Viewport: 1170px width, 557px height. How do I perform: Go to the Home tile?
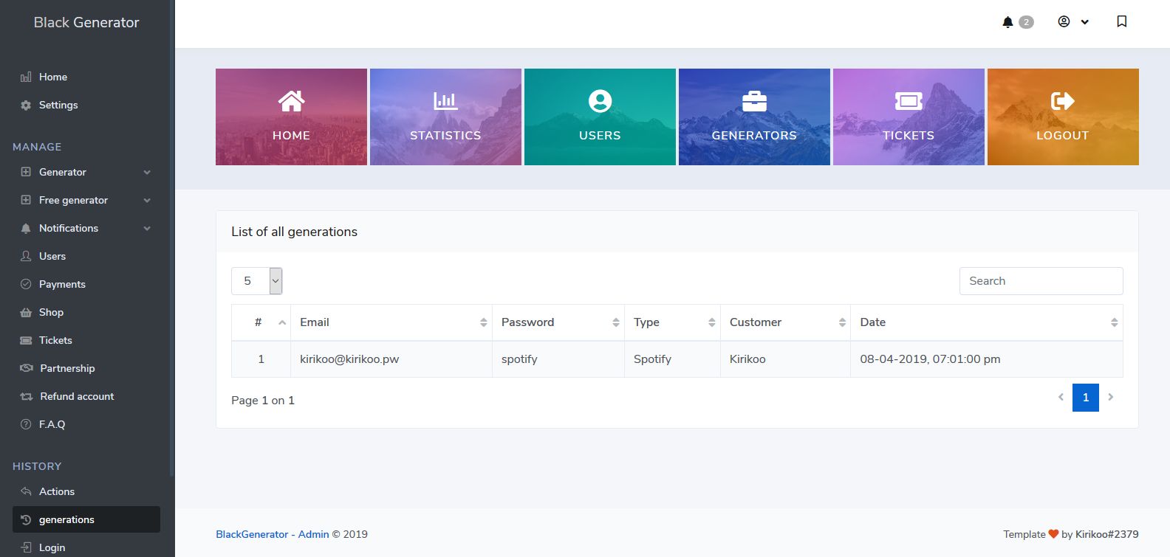click(x=291, y=117)
